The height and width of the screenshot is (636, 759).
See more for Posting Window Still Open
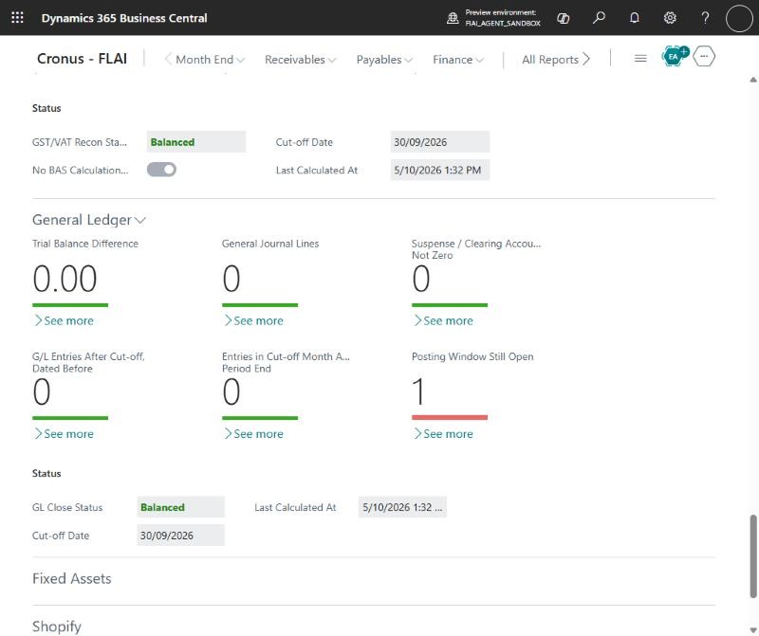[443, 434]
